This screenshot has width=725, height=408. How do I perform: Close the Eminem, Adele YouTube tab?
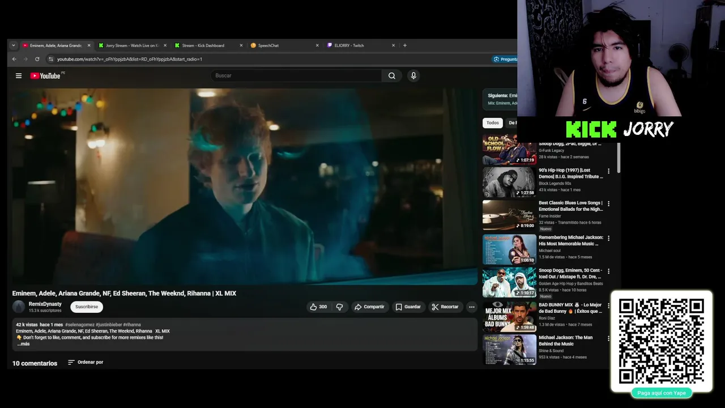[89, 45]
